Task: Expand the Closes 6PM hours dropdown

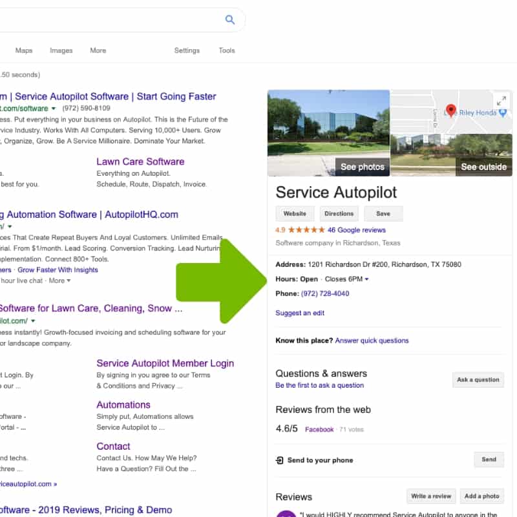Action: [366, 279]
